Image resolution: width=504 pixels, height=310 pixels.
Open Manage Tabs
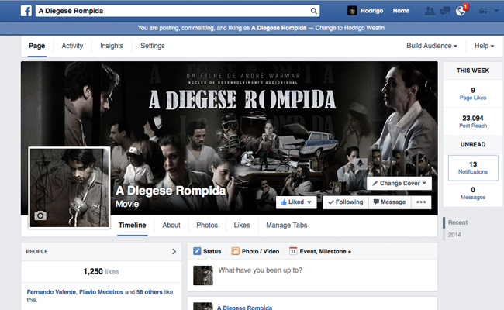click(x=287, y=226)
